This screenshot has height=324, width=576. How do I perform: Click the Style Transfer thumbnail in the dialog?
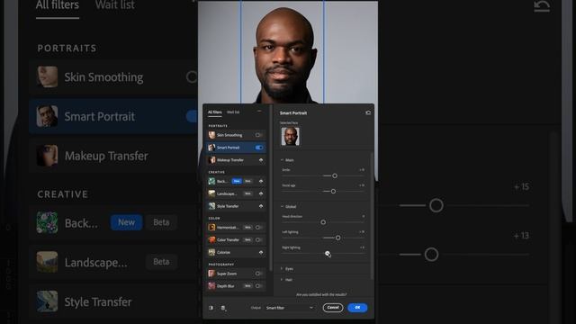[212, 206]
